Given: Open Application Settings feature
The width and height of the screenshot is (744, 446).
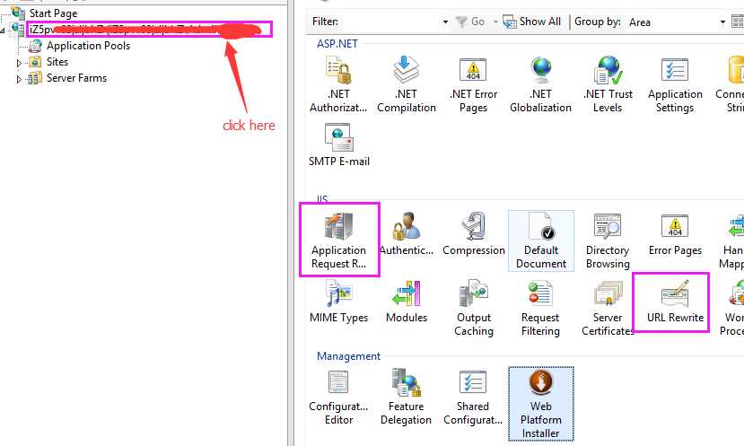Looking at the screenshot, I should coord(675,84).
